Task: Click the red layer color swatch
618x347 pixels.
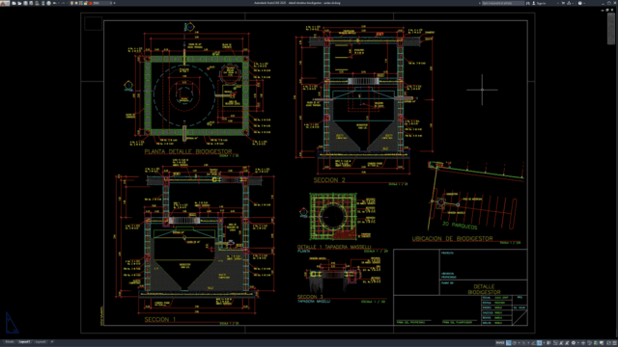Action: [91, 3]
